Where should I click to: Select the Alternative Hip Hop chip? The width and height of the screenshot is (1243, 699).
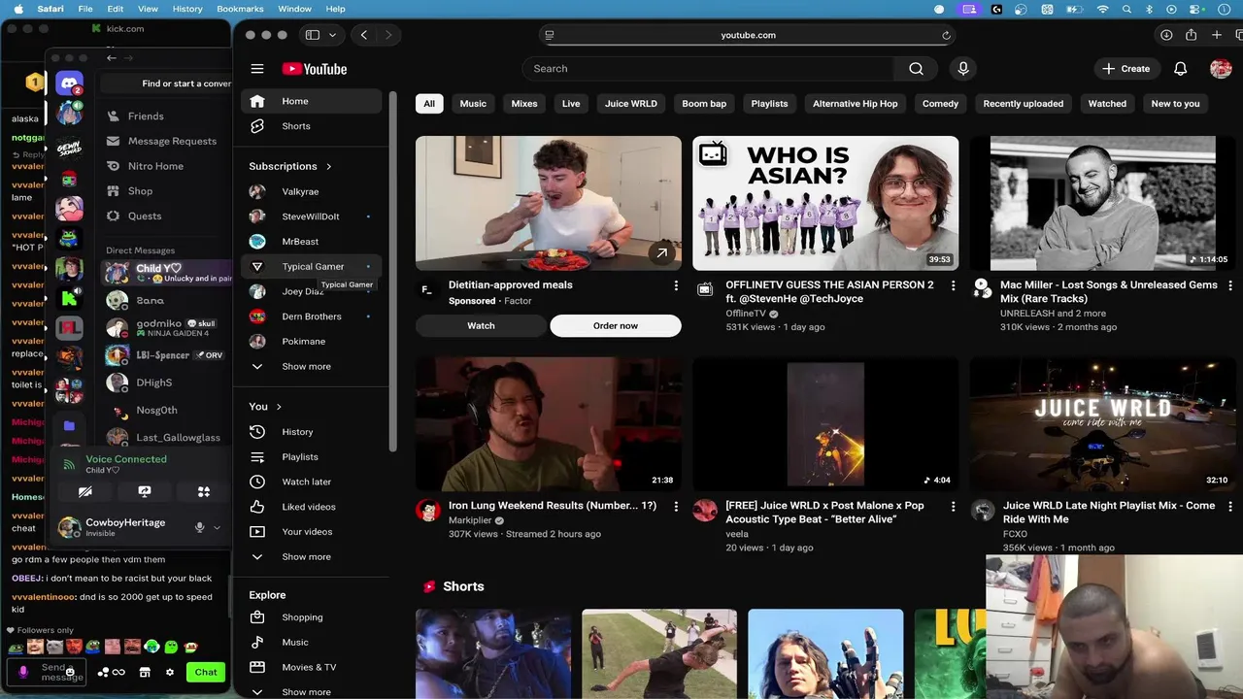click(856, 104)
